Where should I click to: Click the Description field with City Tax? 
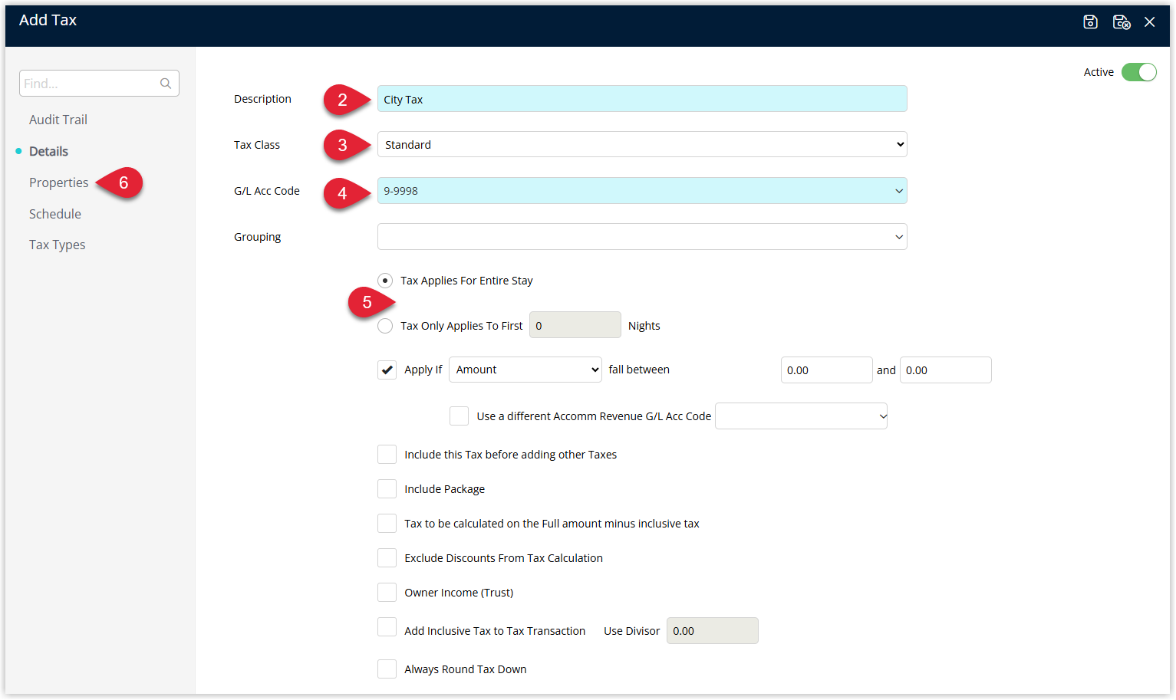click(642, 99)
